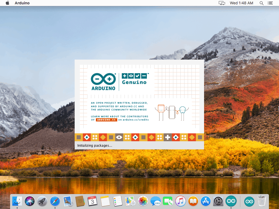The width and height of the screenshot is (279, 209).
Task: Click the running Arduino dock icon beside System Preferences
Action: (231, 201)
